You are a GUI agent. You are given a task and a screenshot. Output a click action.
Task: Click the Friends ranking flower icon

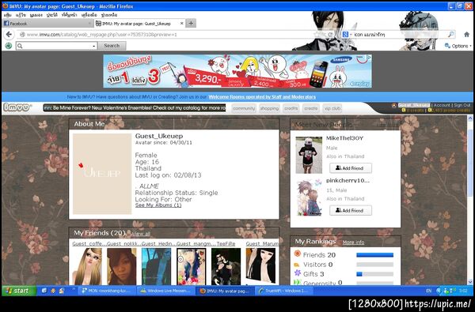tap(298, 254)
